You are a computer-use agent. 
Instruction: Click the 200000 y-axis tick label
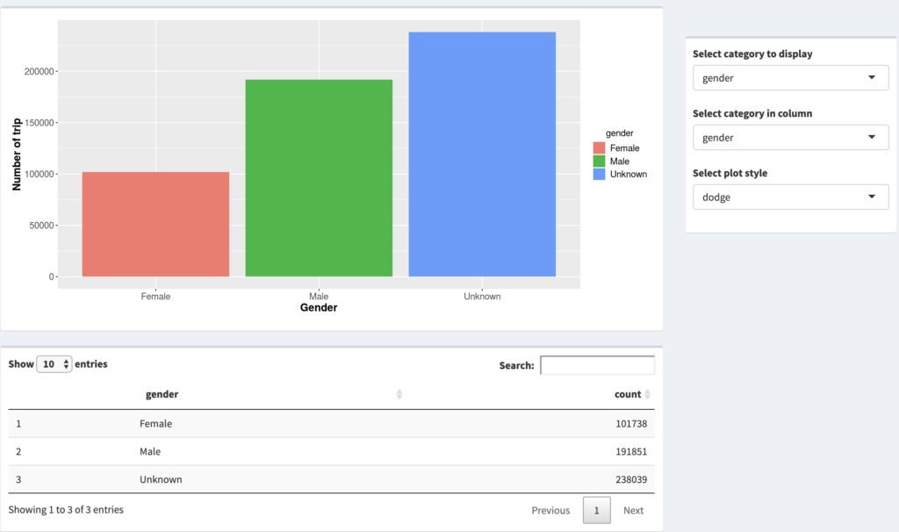(39, 72)
